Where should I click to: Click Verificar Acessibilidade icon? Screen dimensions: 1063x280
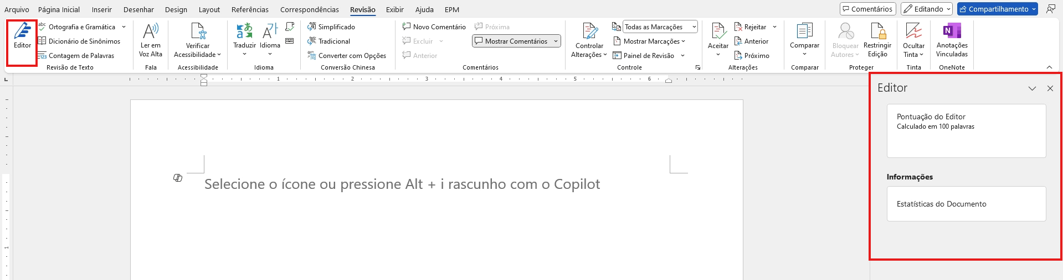tap(198, 30)
